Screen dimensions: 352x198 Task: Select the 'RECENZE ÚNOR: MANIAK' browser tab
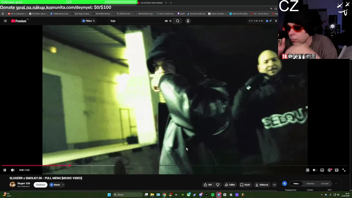point(152,3)
